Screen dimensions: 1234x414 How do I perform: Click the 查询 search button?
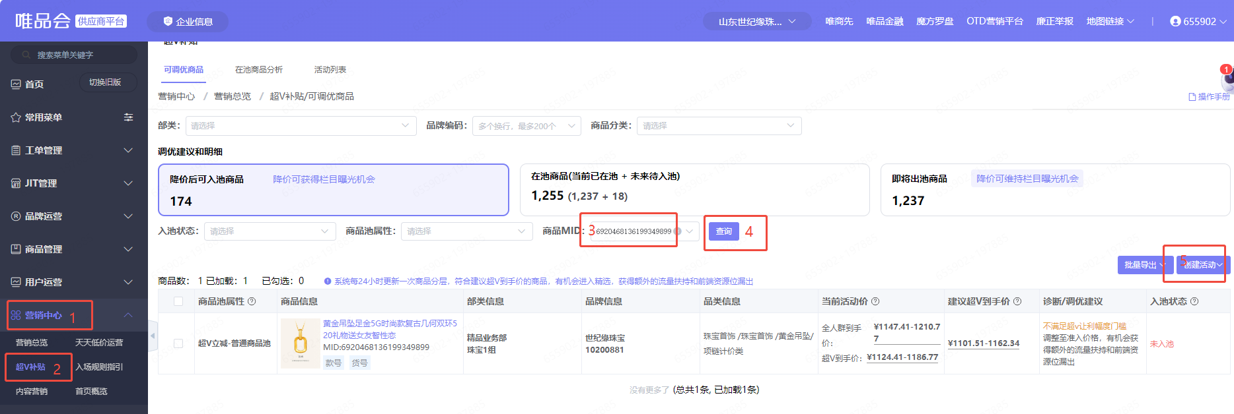pos(723,231)
